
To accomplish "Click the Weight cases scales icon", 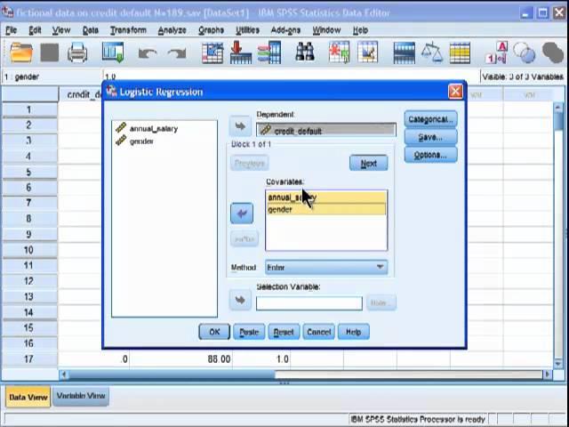I will pos(432,52).
